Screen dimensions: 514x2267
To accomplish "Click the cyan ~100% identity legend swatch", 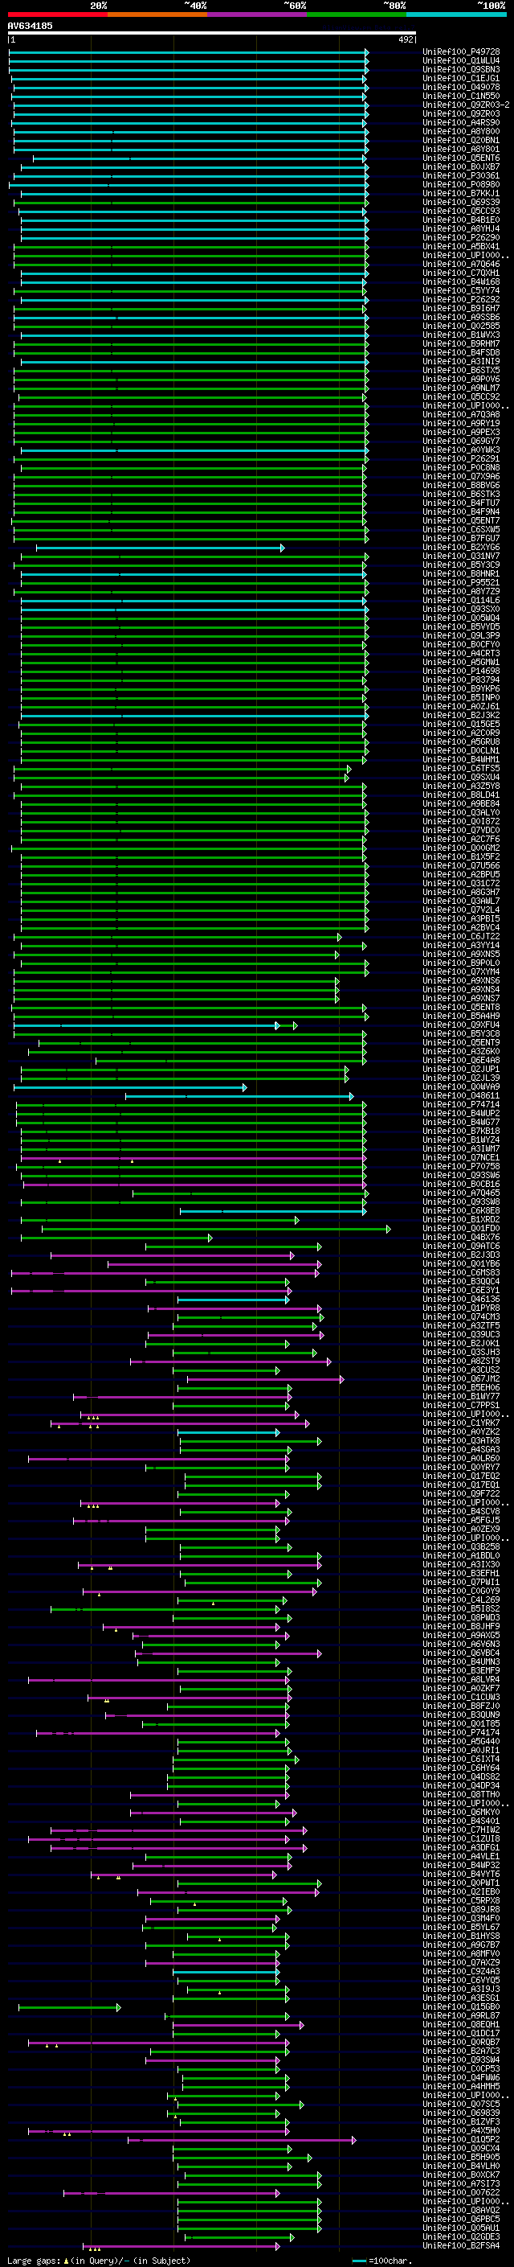I will tap(456, 14).
